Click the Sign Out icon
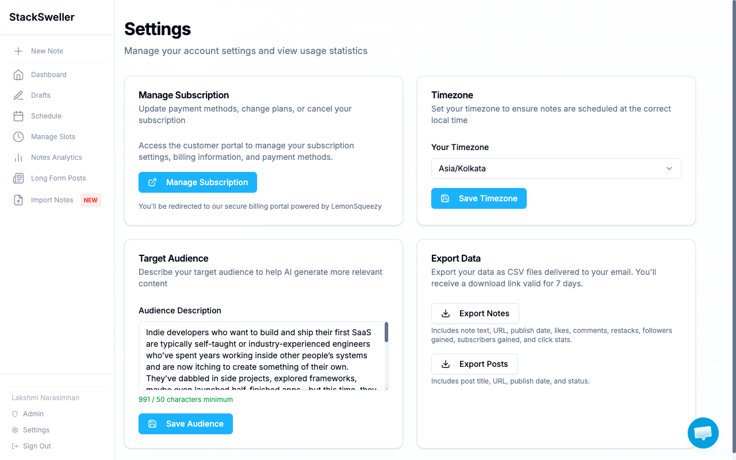 click(x=13, y=446)
